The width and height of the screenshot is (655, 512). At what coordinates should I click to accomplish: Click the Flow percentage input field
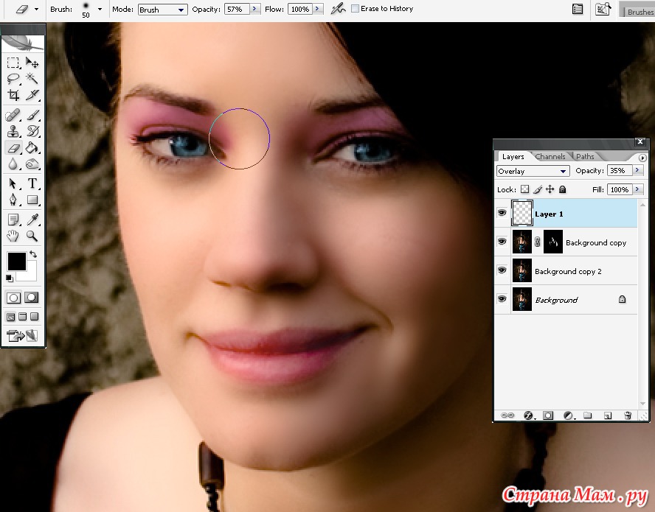point(299,10)
